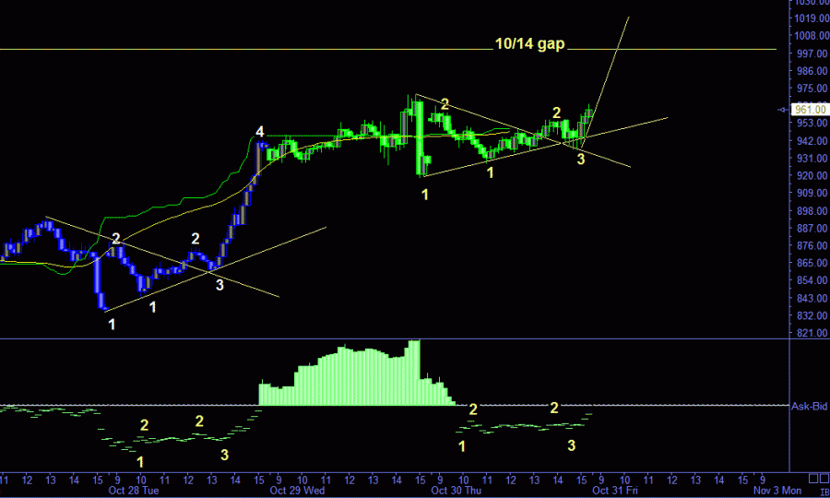This screenshot has width=830, height=498.
Task: Click the 942.00 price axis value
Action: [814, 141]
